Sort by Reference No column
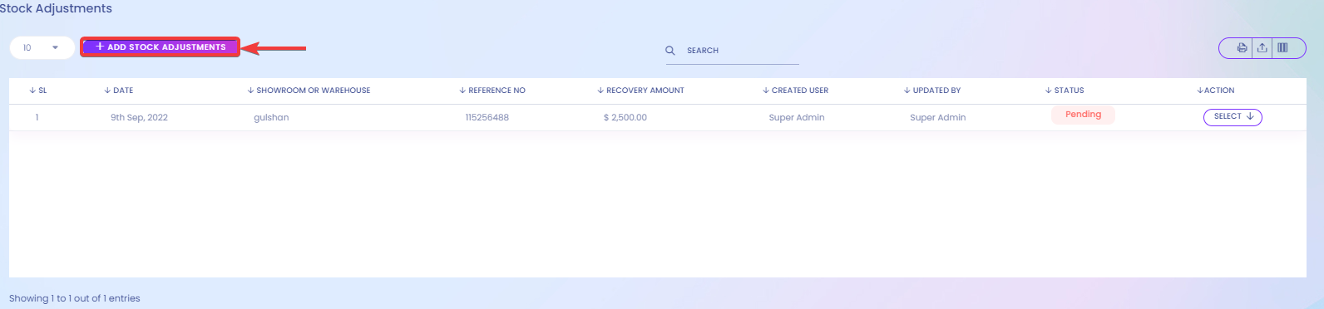Image resolution: width=1324 pixels, height=309 pixels. coord(492,91)
